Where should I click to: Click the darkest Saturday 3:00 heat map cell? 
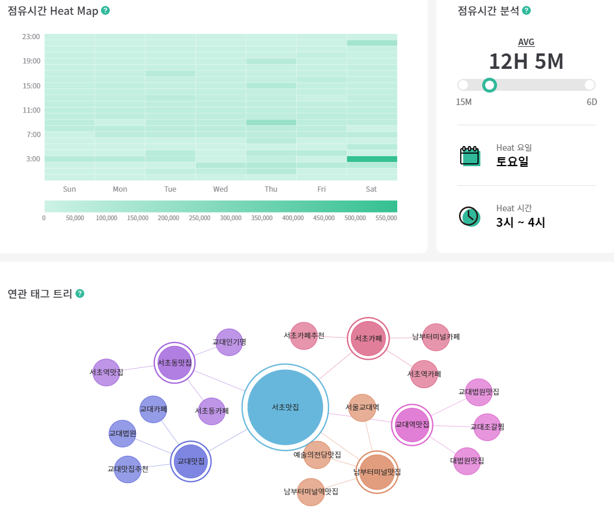coord(372,159)
